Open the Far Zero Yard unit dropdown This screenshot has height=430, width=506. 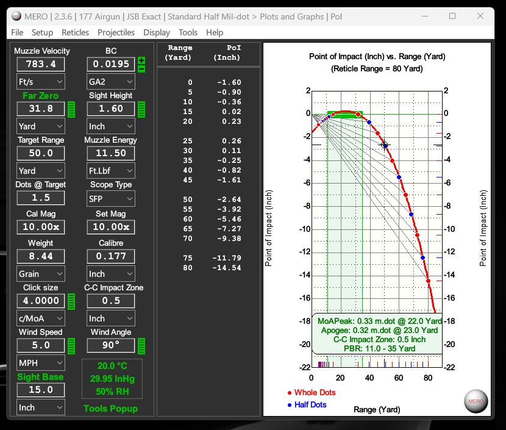pyautogui.click(x=41, y=126)
